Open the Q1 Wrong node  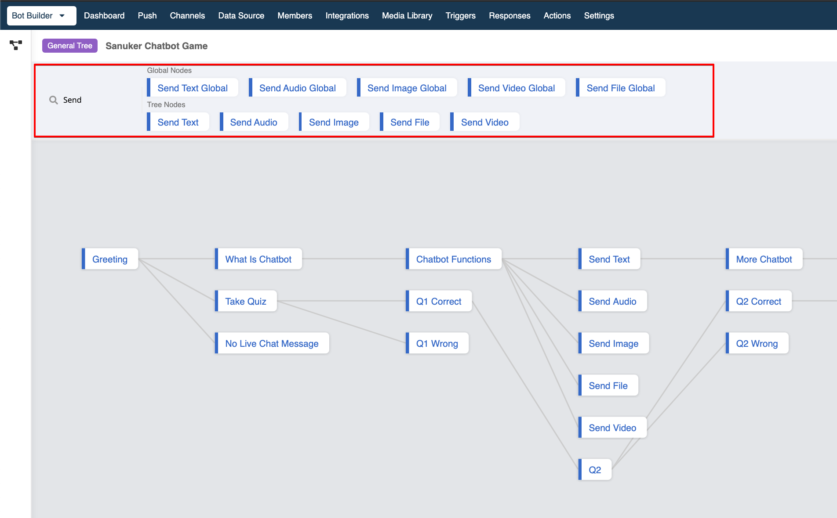click(437, 343)
